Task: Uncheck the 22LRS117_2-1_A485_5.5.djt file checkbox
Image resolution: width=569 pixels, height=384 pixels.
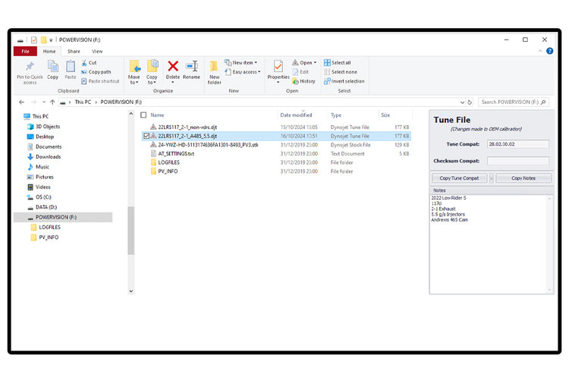Action: coord(146,136)
